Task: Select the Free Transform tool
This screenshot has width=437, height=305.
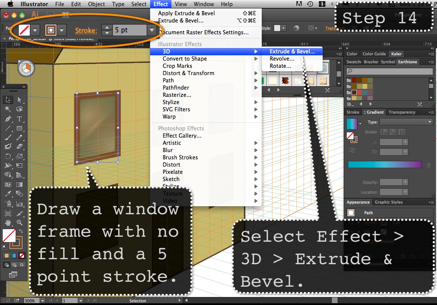Action: (x=19, y=165)
